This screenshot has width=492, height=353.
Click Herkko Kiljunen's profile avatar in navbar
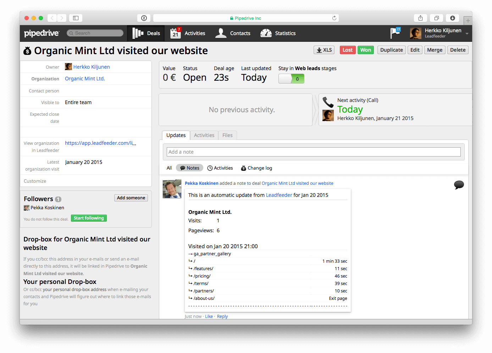(416, 33)
